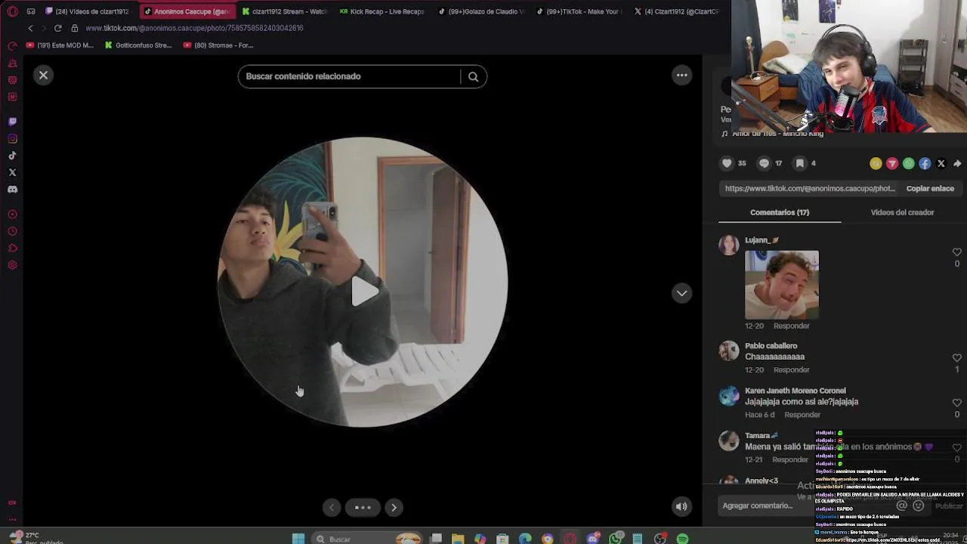Open Este MOD M... bookmark

(x=60, y=45)
